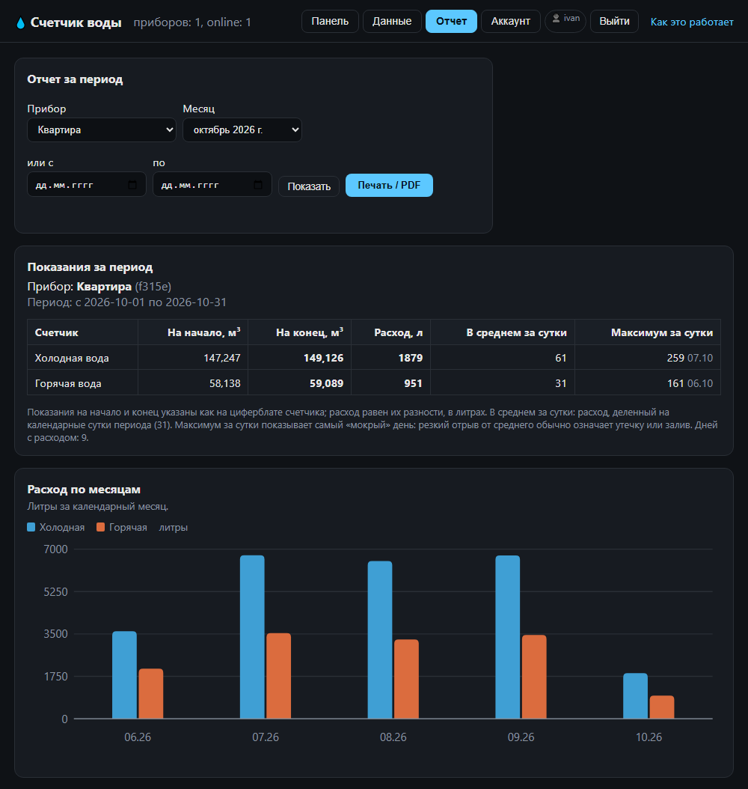Image resolution: width=748 pixels, height=789 pixels.
Task: Click the cold water end reading 149,126
Action: (324, 359)
